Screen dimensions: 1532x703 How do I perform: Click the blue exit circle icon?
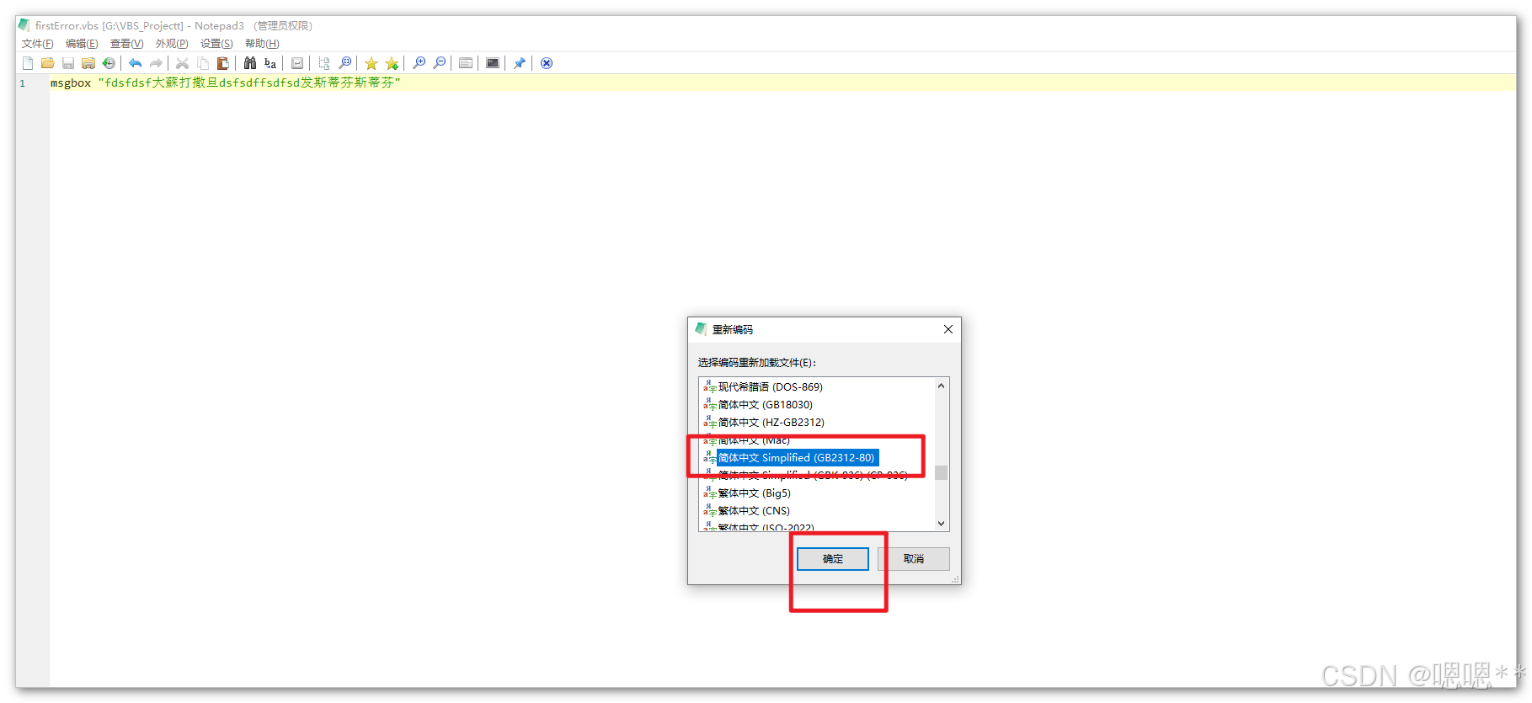pyautogui.click(x=547, y=63)
